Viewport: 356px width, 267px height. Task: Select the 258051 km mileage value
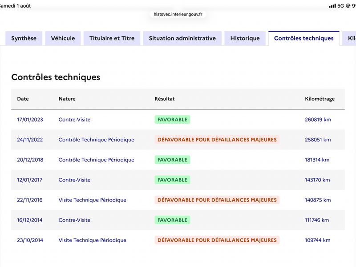(x=318, y=140)
